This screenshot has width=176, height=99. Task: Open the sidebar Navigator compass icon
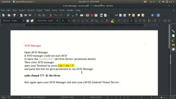click(174, 49)
